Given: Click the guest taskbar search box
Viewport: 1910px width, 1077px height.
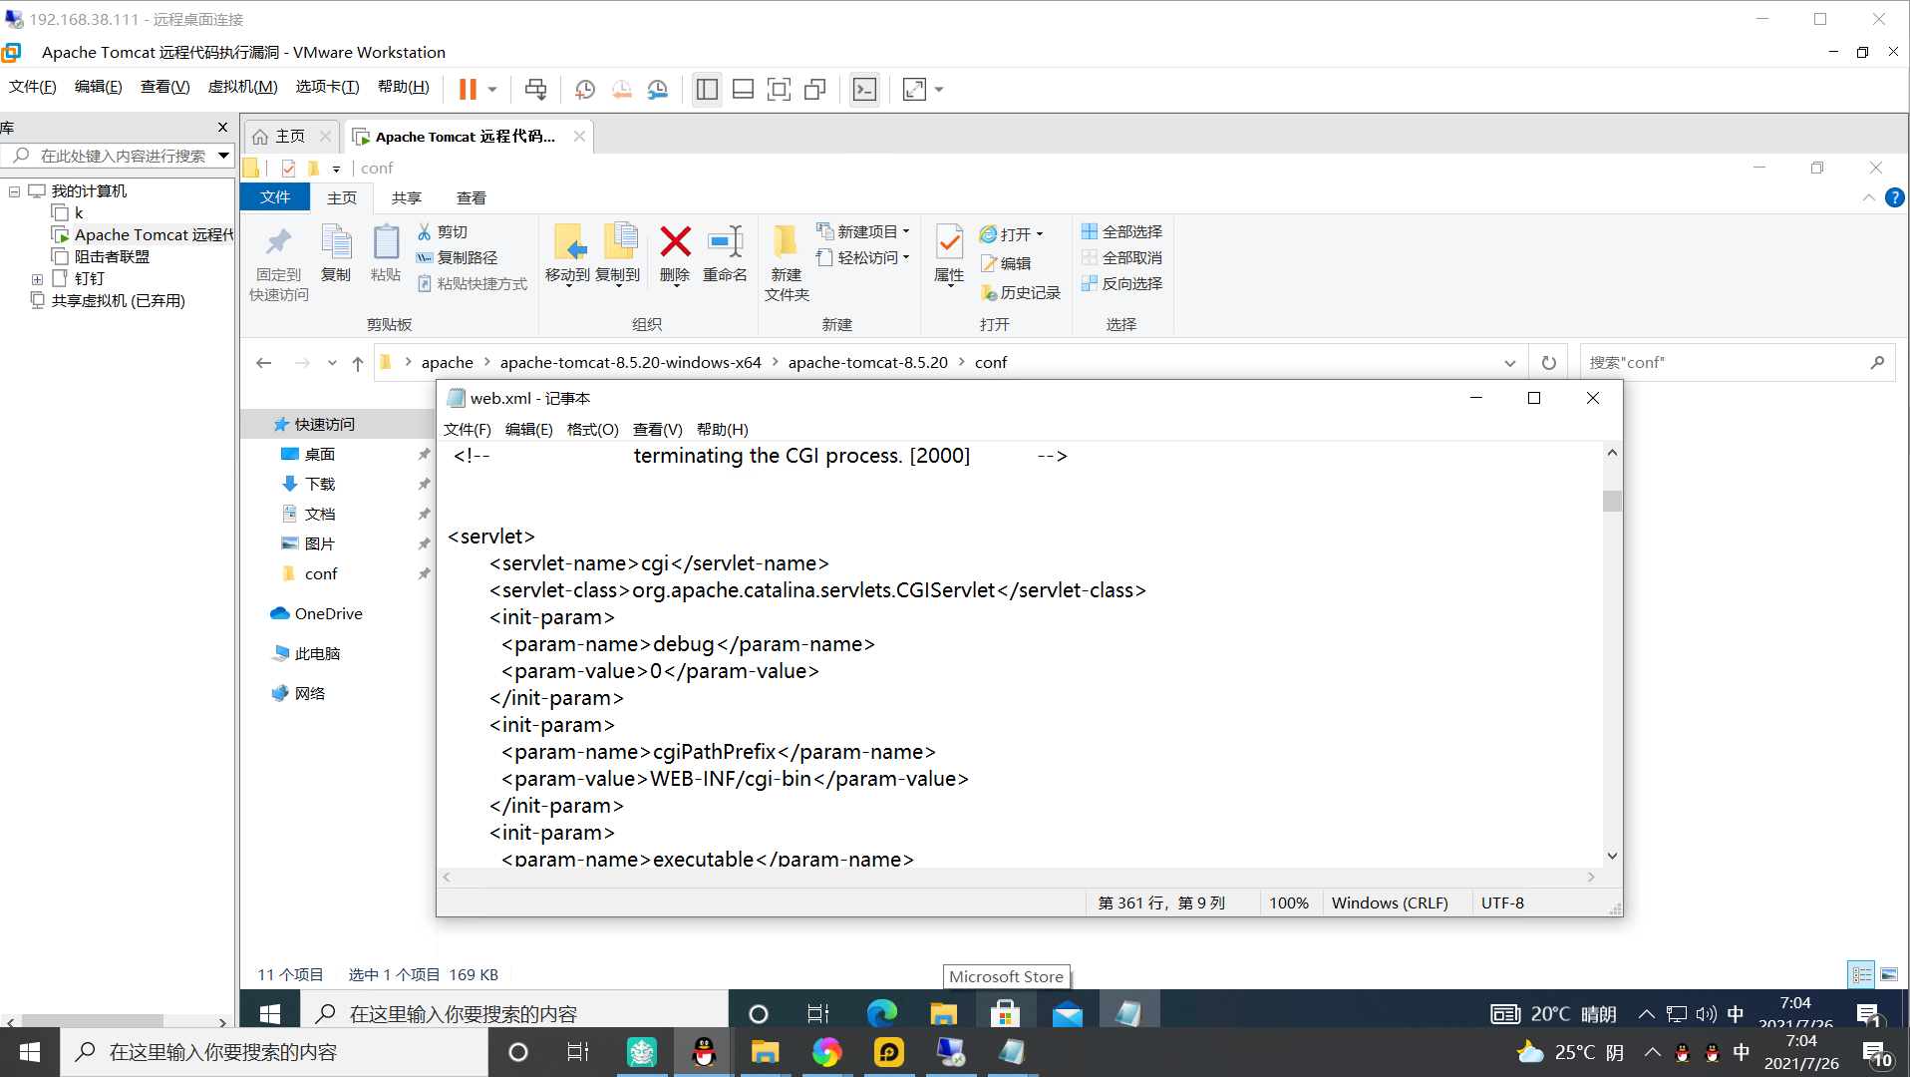Looking at the screenshot, I should (513, 1013).
